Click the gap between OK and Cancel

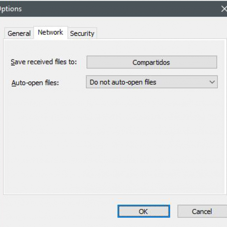[174, 211]
